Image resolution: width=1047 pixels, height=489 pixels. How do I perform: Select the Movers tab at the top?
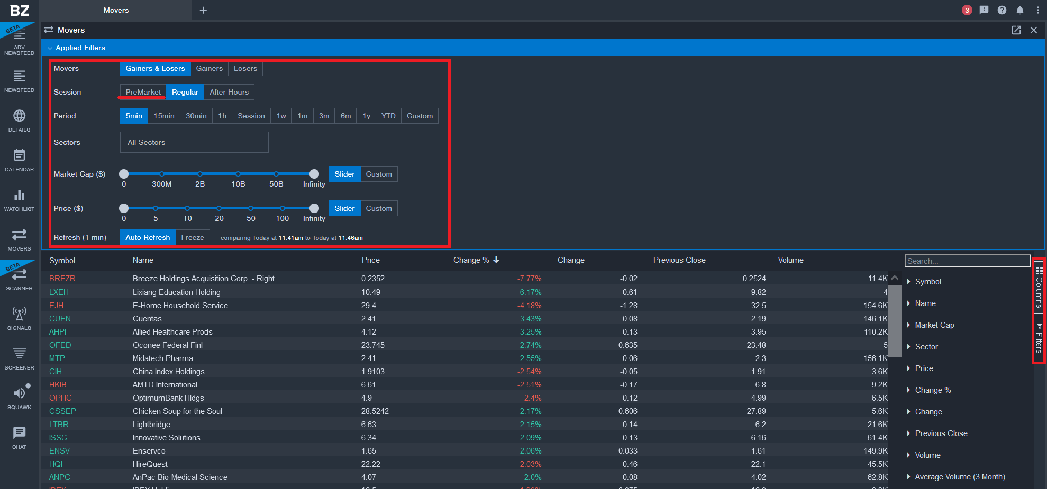coord(116,10)
